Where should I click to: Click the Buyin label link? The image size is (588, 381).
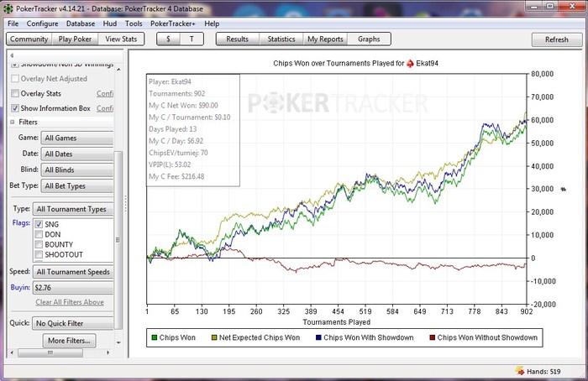(20, 287)
